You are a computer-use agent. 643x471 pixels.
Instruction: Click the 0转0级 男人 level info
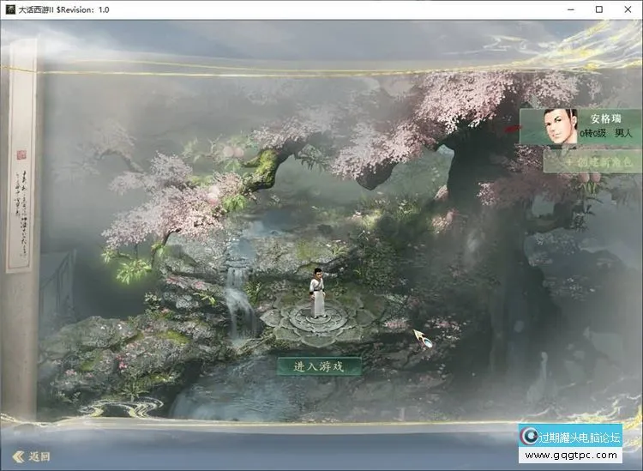click(x=605, y=135)
